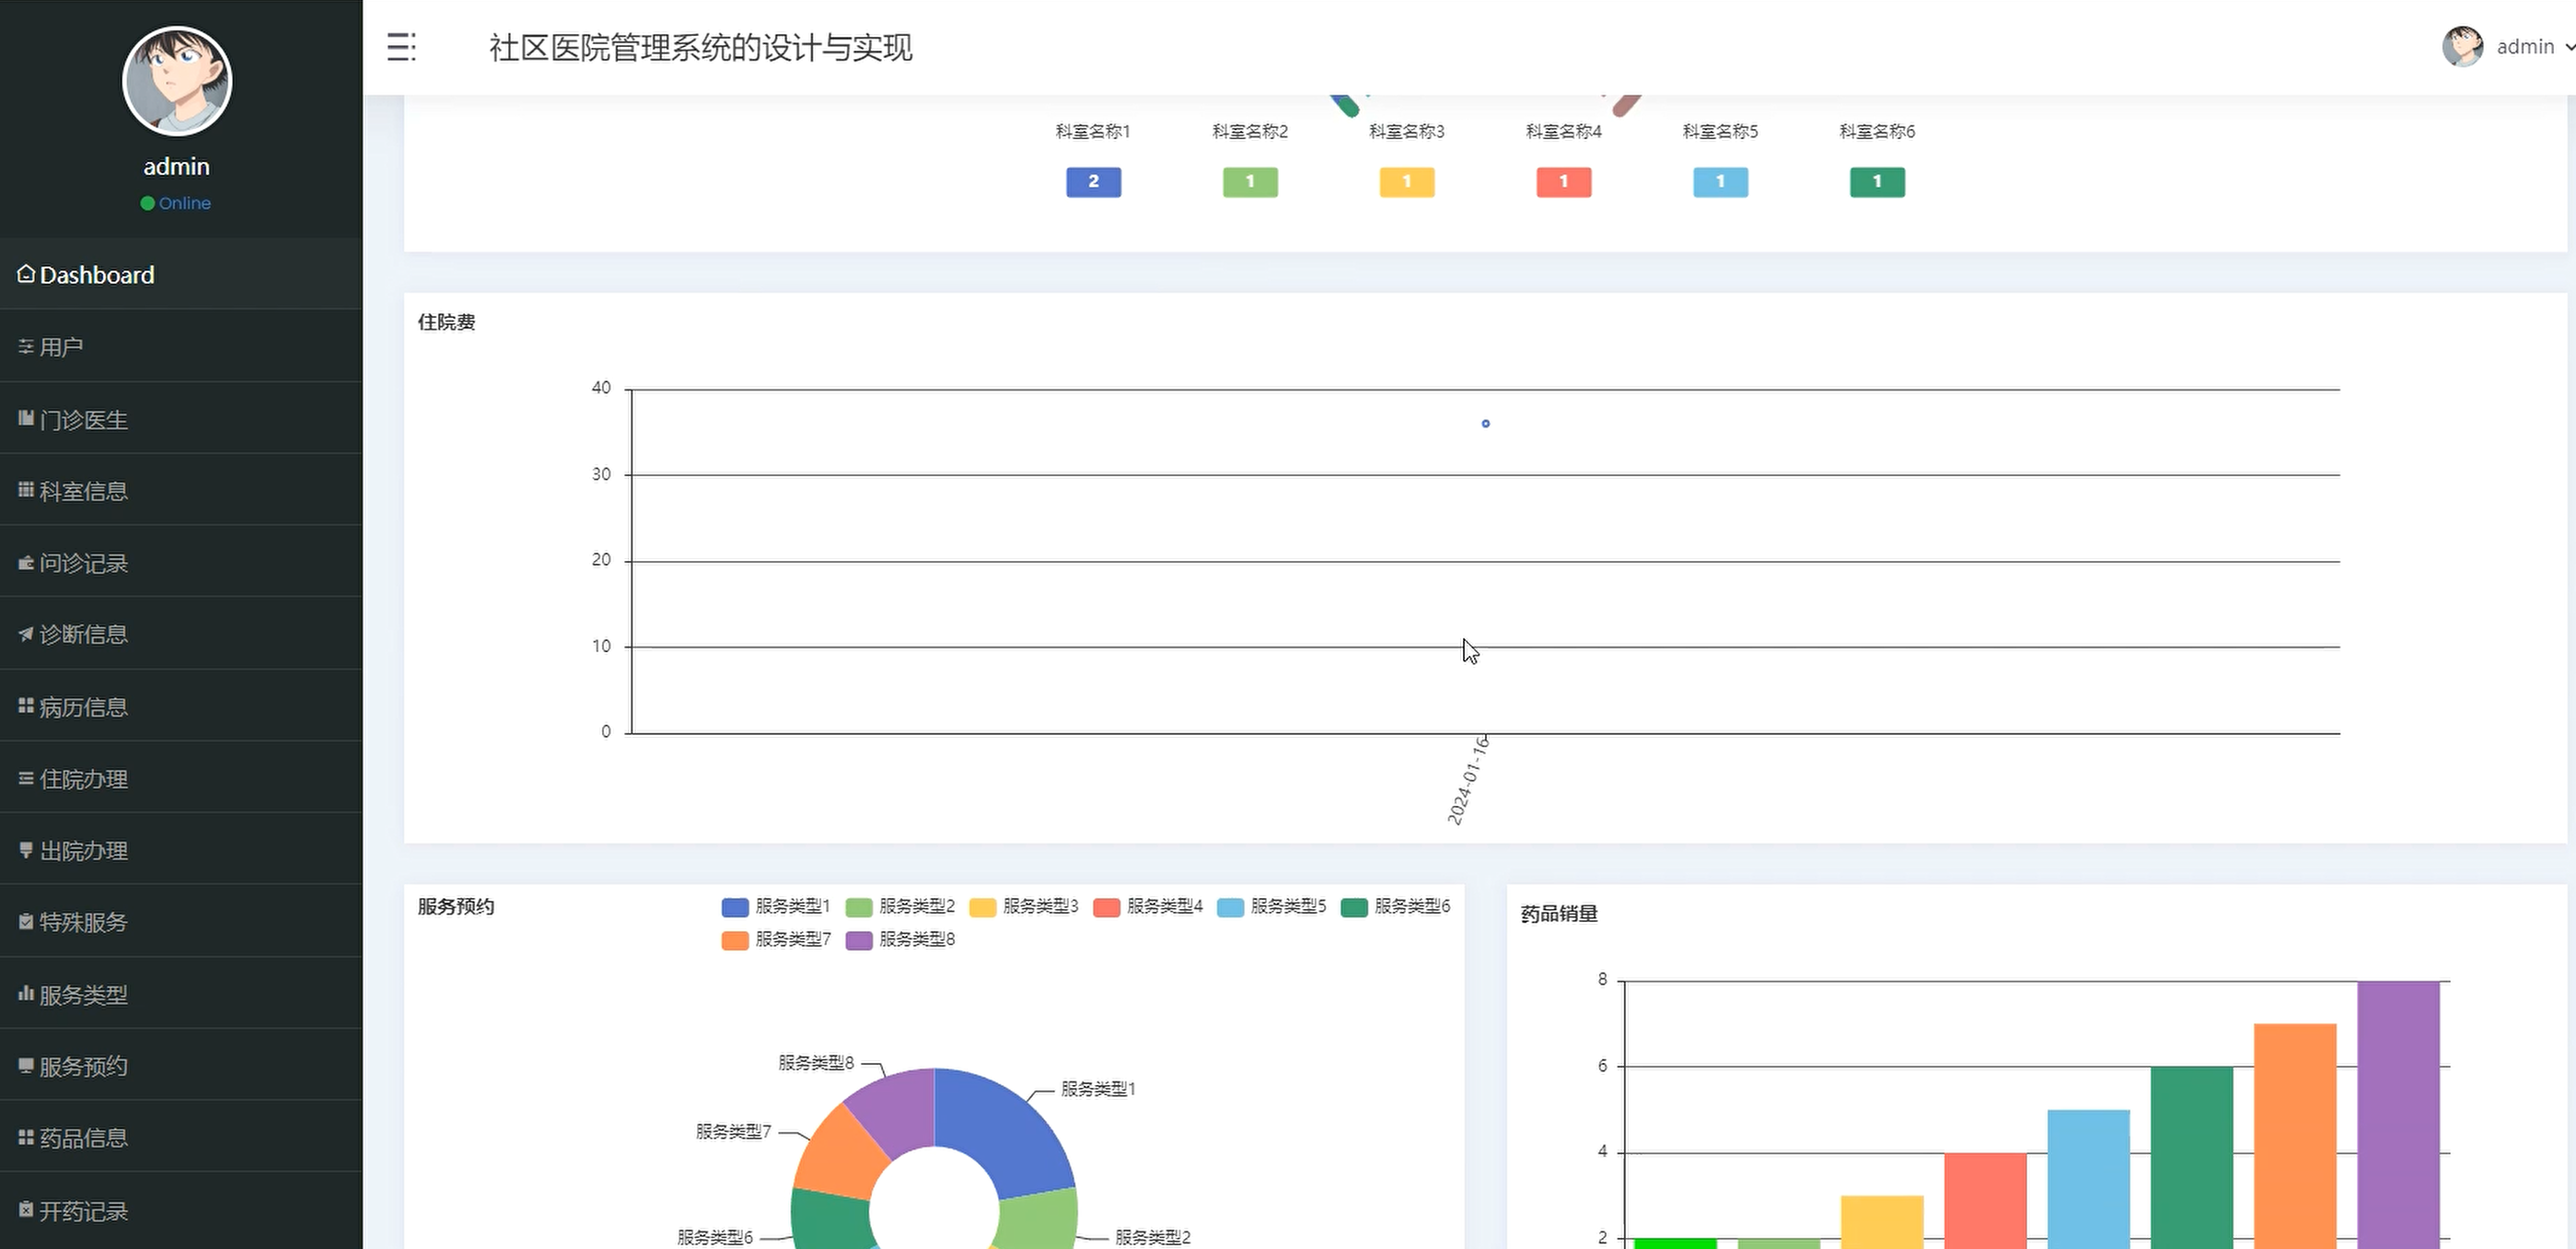Toggle the sidebar with the hamburger icon

(401, 47)
